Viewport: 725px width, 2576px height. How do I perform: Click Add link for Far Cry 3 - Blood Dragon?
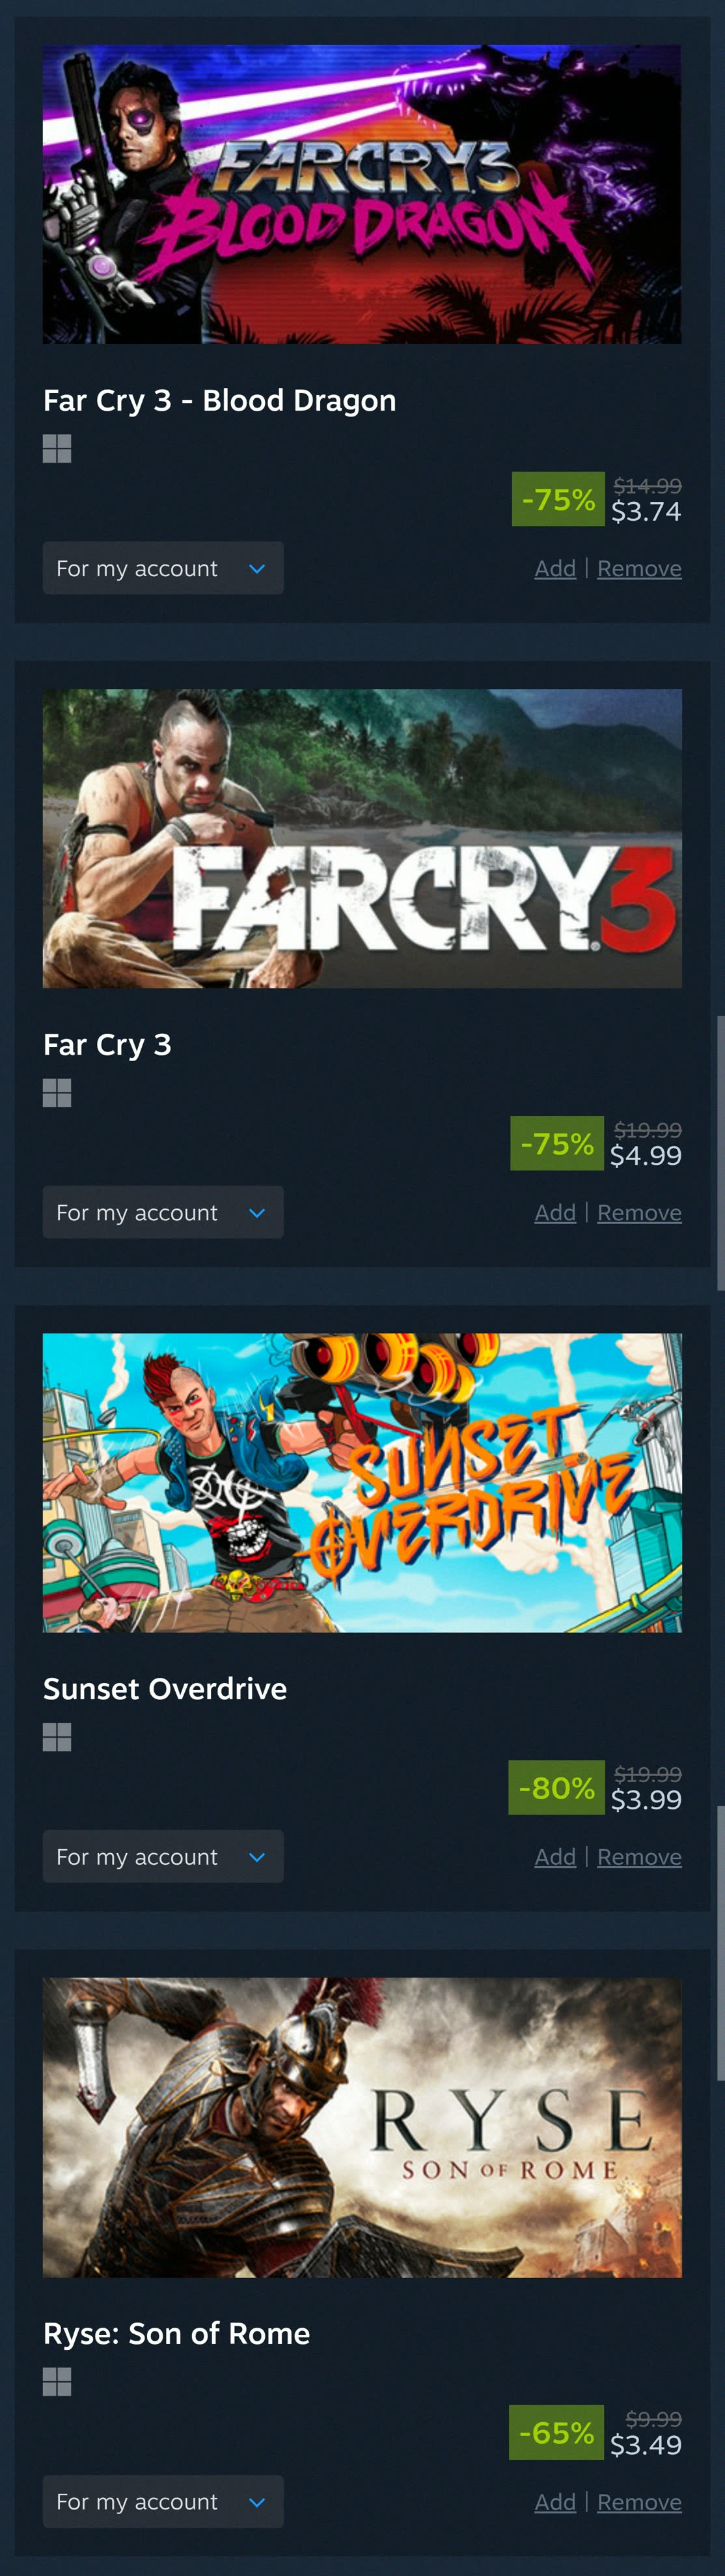coord(555,568)
